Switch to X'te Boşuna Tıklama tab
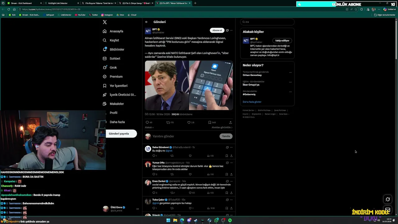This screenshot has width=398, height=224. (x=99, y=3)
